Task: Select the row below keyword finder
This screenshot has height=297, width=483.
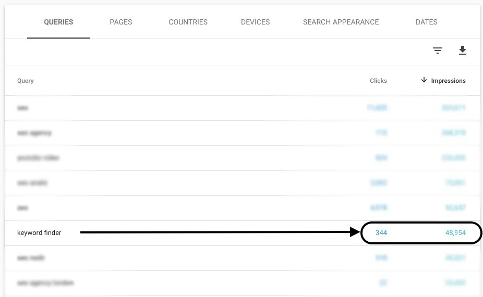Action: tap(243, 258)
